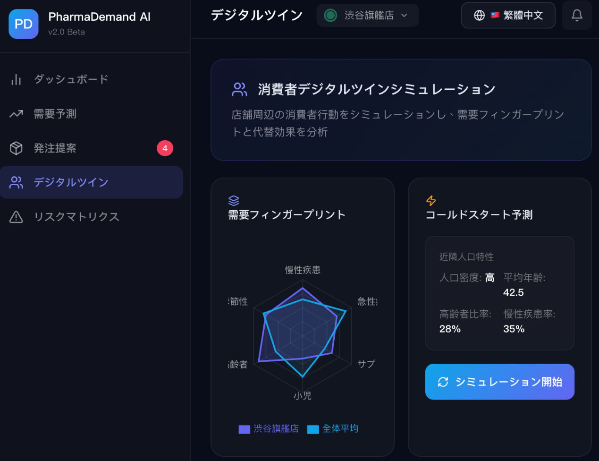Toggle 全体平均 series in chart legend

tap(333, 428)
